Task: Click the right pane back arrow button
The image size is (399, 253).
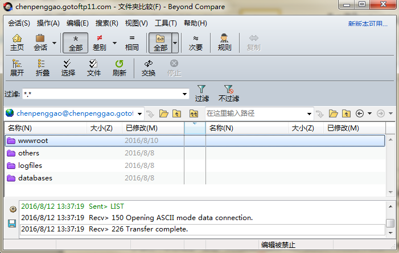Action: 360,113
